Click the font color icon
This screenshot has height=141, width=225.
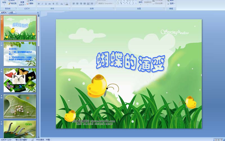[67, 4]
